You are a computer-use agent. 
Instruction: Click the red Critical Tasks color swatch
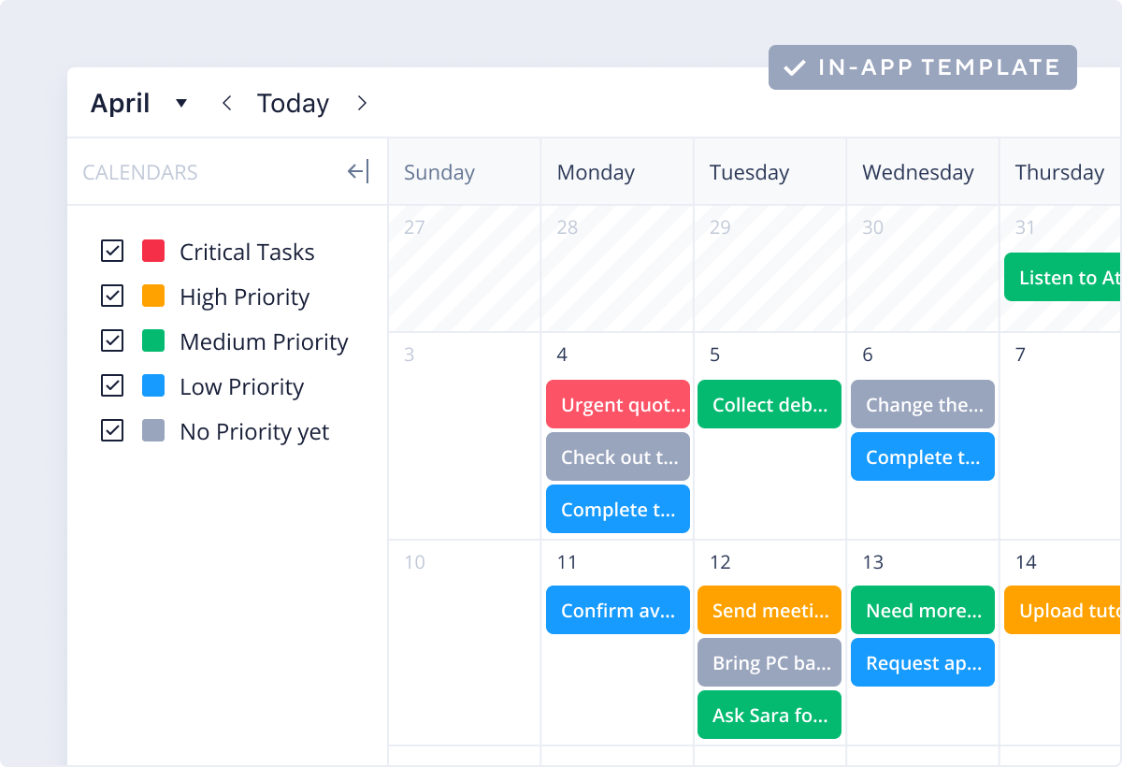(153, 251)
